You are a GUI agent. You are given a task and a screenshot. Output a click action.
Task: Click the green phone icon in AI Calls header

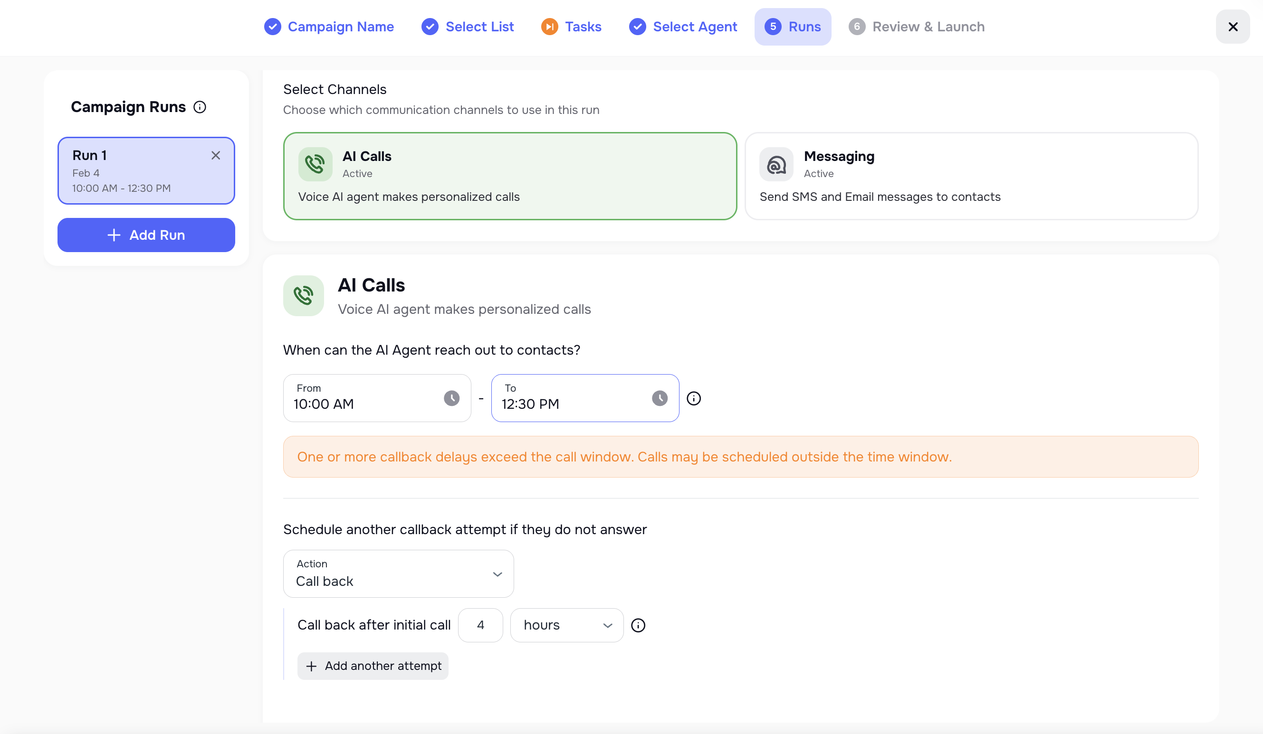(x=304, y=296)
